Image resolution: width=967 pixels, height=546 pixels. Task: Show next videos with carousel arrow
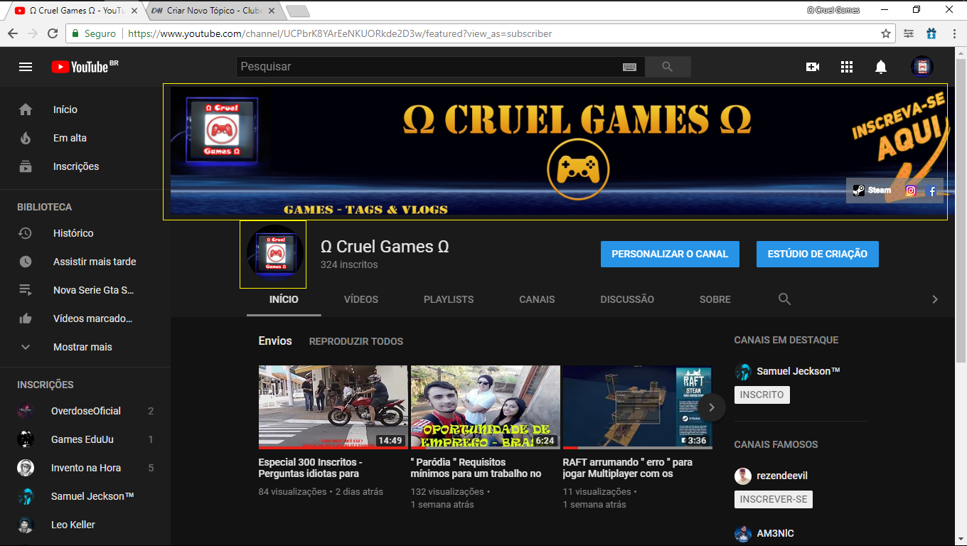(x=712, y=407)
